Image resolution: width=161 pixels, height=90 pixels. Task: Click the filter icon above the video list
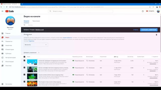click(24, 25)
